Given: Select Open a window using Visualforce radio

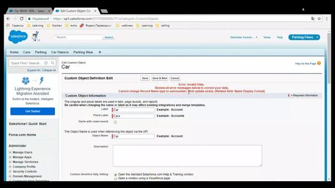Looking at the screenshot, I should [x=115, y=179].
